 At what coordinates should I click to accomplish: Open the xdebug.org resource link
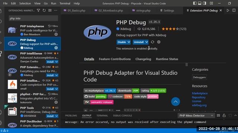click(199, 105)
